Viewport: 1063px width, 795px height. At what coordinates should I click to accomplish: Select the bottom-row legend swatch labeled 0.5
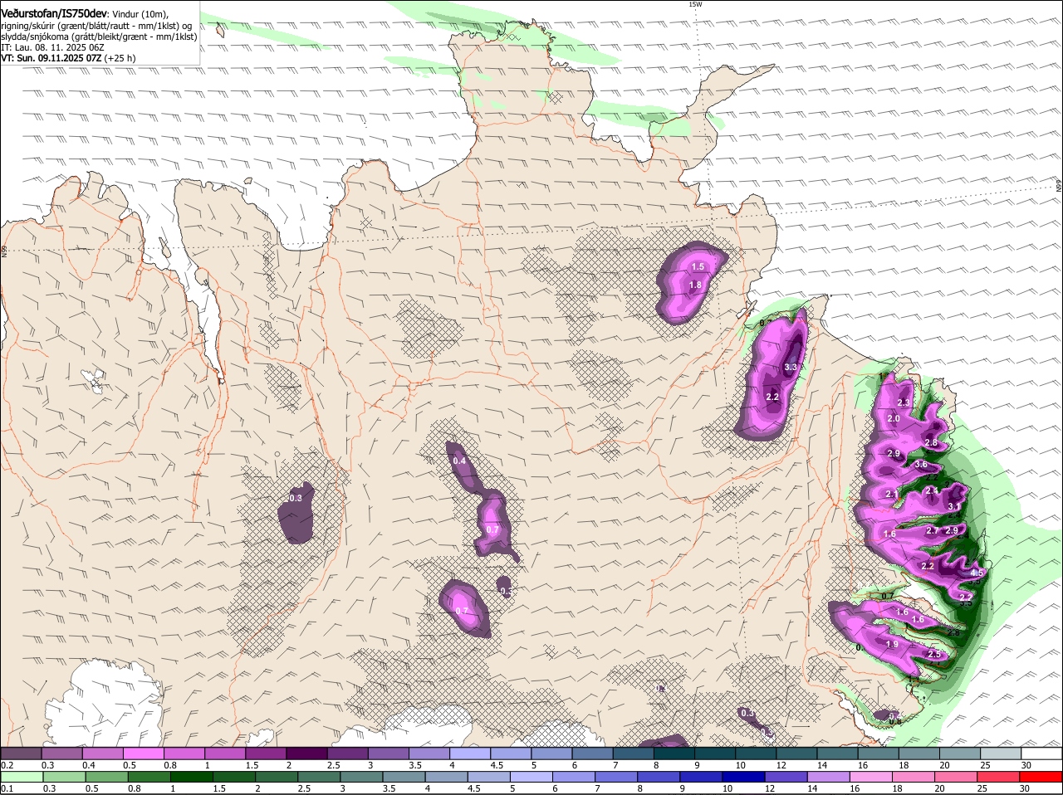point(106,778)
